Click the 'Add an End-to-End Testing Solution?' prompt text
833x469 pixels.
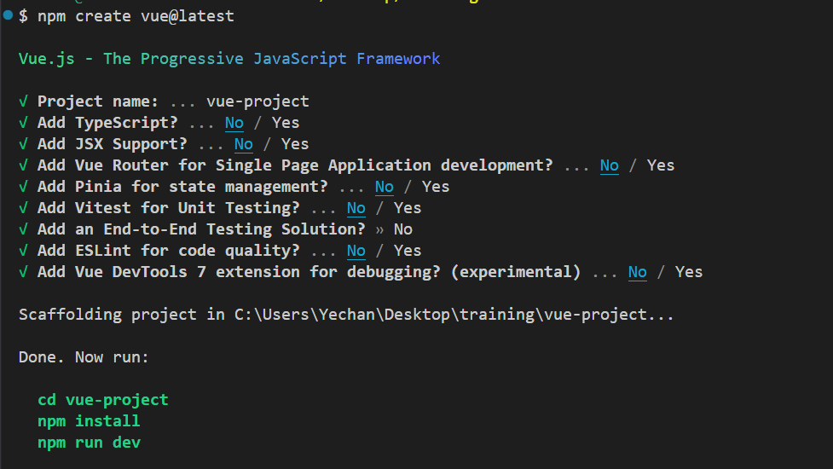pyautogui.click(x=201, y=229)
